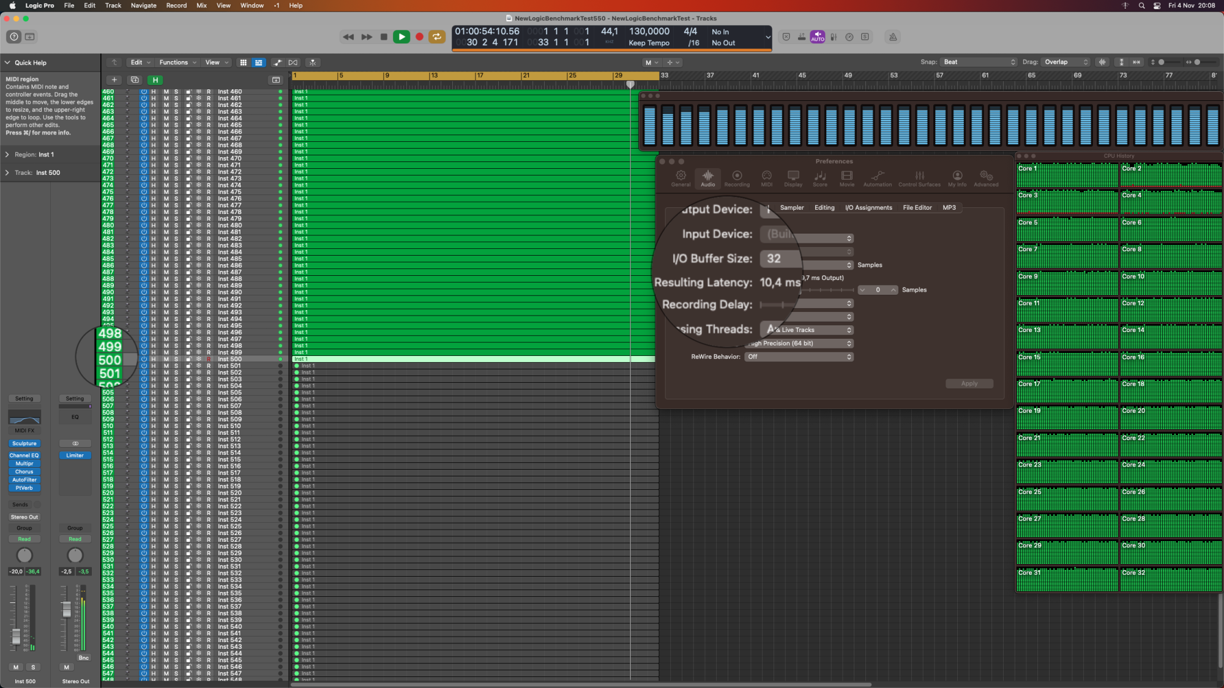Click the Metronome icon in control bar
1224x688 pixels.
click(893, 37)
